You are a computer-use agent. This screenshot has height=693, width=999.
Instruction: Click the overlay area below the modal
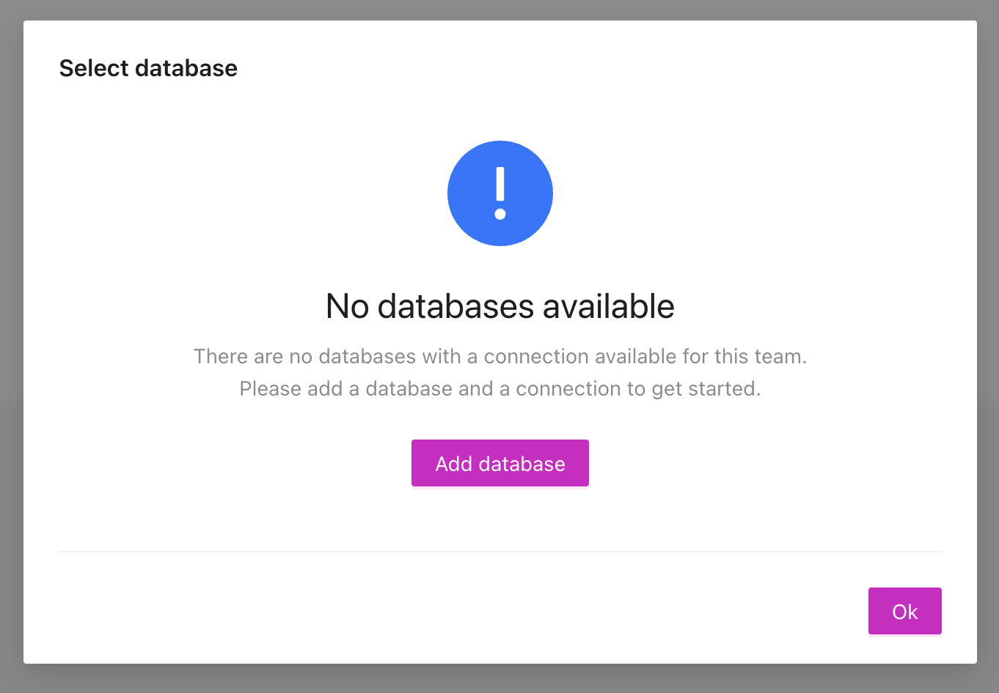(499, 681)
